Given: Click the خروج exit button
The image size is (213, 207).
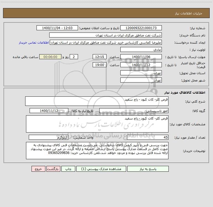Looking at the screenshot, I should 38,169.
